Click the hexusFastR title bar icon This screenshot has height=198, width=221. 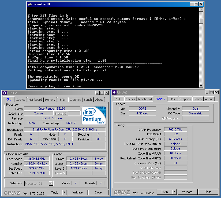point(29,4)
